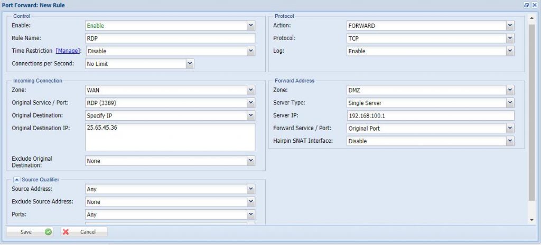Click the Save button with green checkmark
Viewport: 541px width, 245px height.
[30, 232]
